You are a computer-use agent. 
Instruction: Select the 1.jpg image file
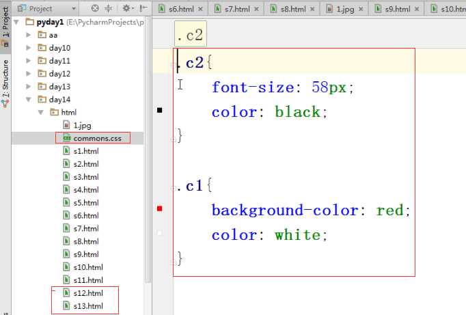(77, 125)
